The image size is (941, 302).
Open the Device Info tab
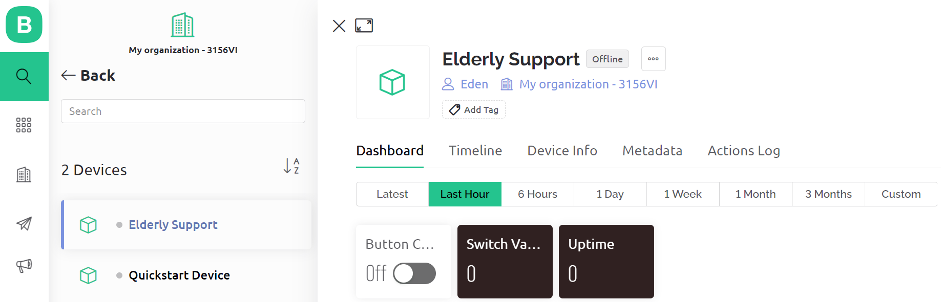click(562, 151)
